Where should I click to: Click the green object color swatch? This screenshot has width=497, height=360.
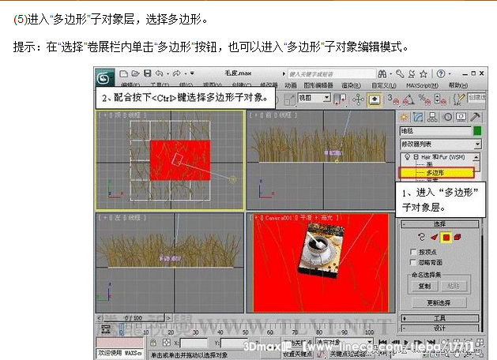coord(477,131)
